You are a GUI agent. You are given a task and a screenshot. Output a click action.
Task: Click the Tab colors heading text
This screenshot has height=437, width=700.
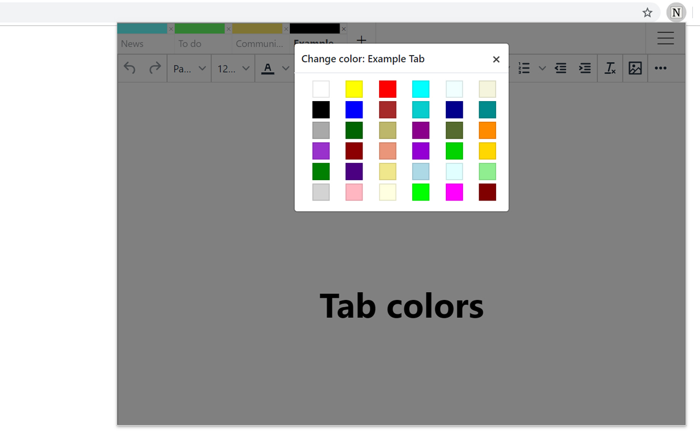point(402,306)
